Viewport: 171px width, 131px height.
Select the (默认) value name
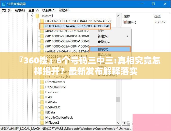(132, 22)
